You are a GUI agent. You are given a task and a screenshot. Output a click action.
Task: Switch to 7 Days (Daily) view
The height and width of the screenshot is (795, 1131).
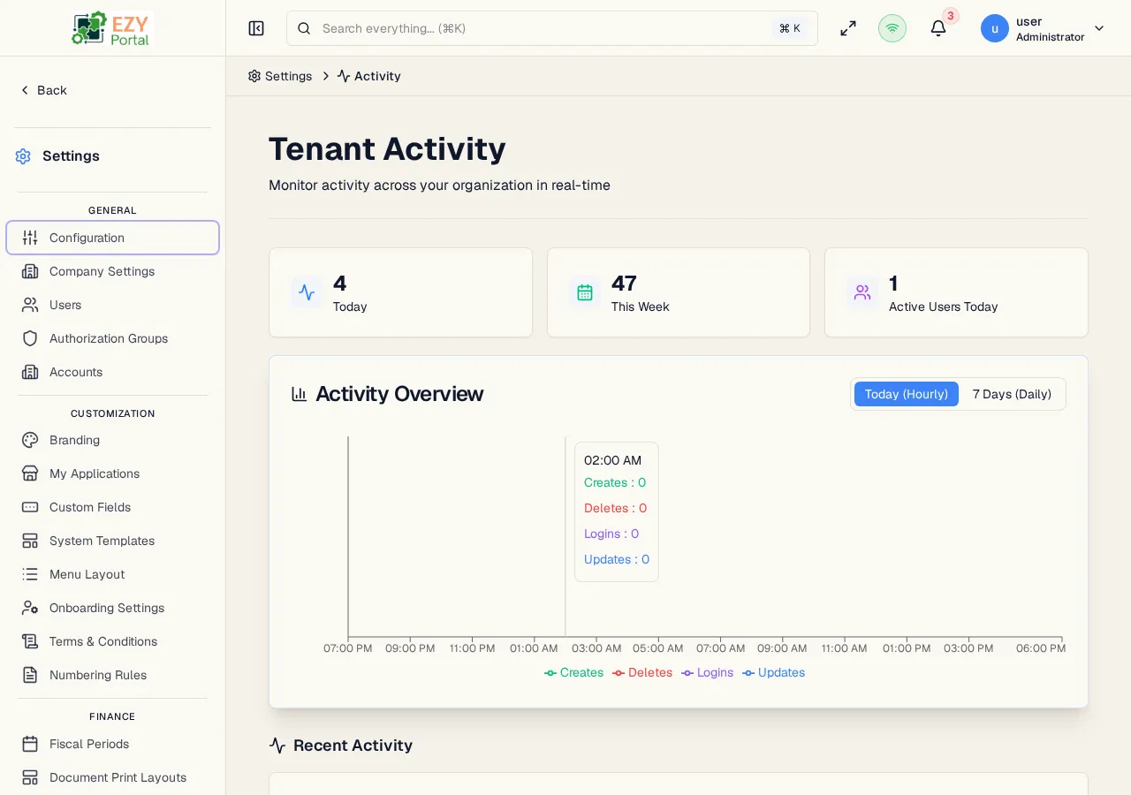(x=1012, y=394)
